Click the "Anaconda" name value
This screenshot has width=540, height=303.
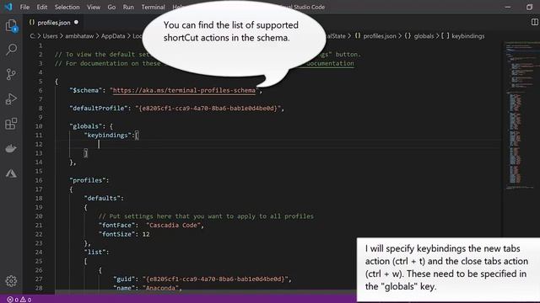(160, 288)
